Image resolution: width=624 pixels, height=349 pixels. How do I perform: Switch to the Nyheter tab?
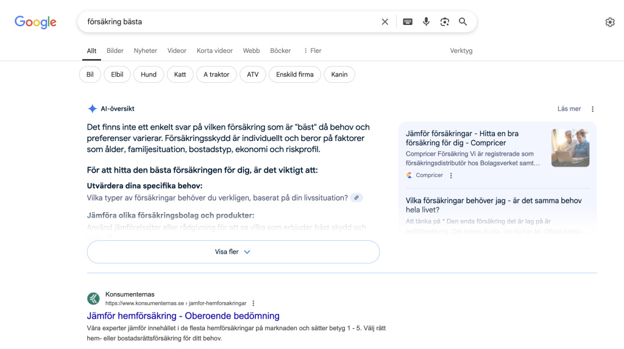click(x=145, y=51)
